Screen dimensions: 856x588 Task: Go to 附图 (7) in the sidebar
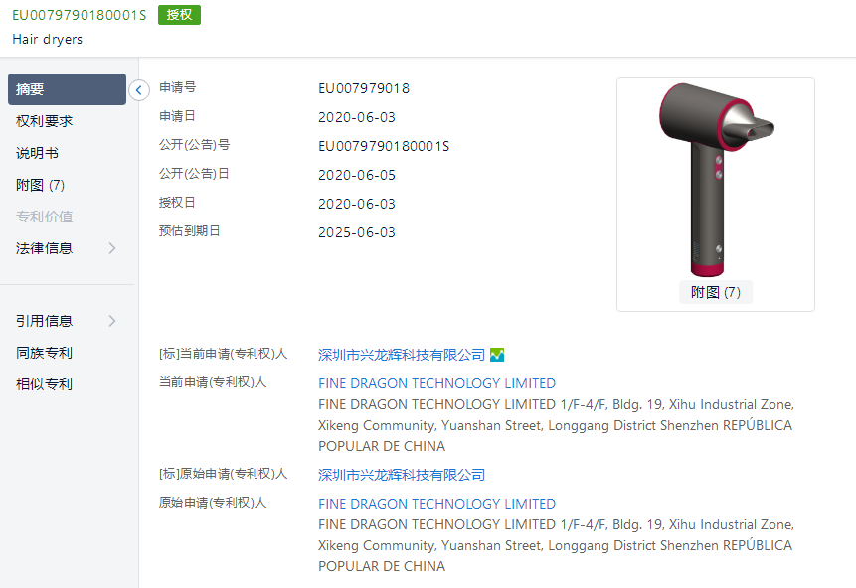point(41,185)
